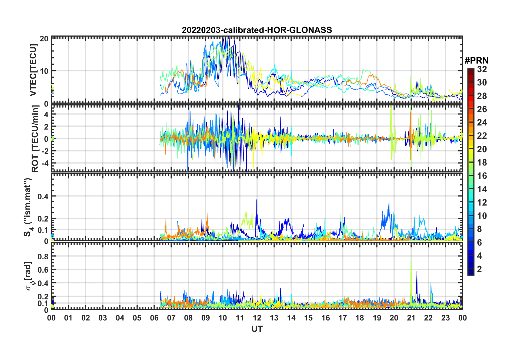Click x-axis hour label 13
Image resolution: width=514 pixels, height=344 pixels.
[x=274, y=318]
